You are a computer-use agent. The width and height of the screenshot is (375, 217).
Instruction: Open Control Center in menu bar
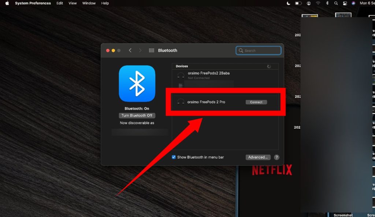[x=345, y=3]
